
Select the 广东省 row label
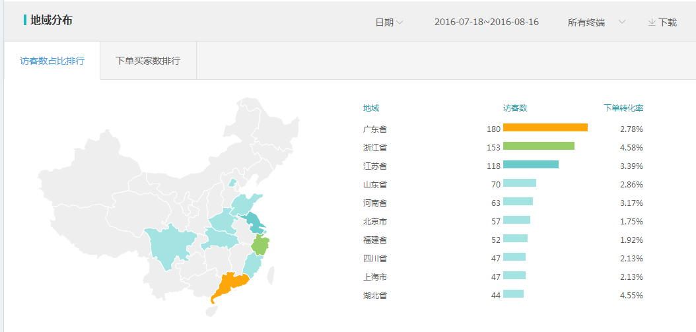pos(374,129)
